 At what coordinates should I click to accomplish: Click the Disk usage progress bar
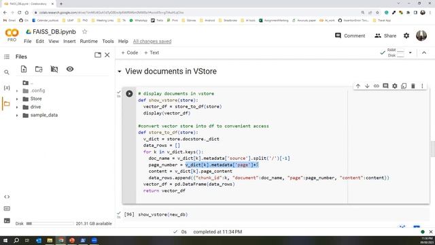click(50, 223)
